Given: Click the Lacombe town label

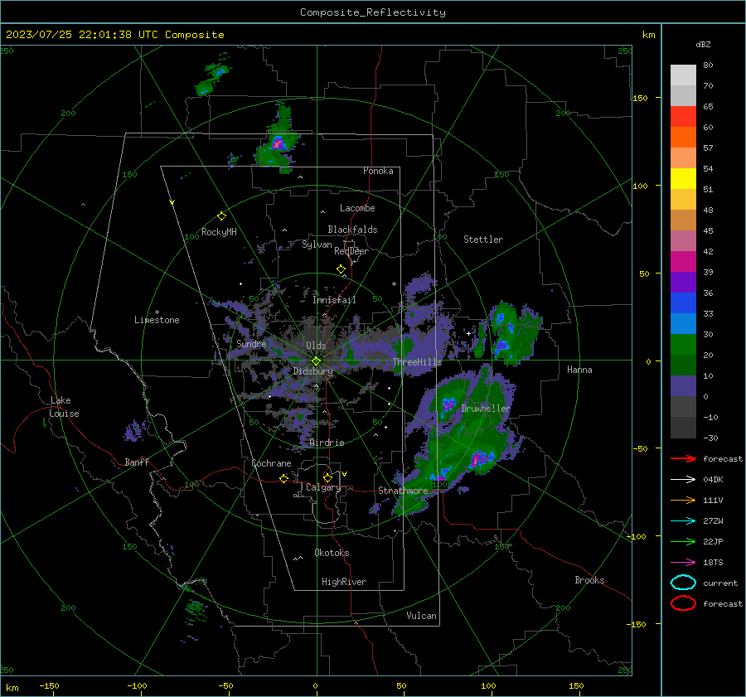Looking at the screenshot, I should (357, 208).
